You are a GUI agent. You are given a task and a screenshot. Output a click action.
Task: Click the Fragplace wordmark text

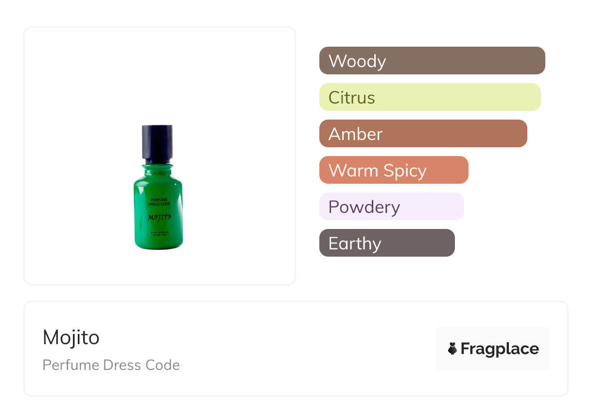[500, 349]
